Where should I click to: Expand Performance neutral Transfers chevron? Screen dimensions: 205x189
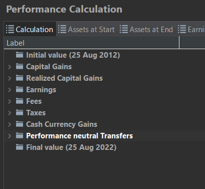coord(10,136)
